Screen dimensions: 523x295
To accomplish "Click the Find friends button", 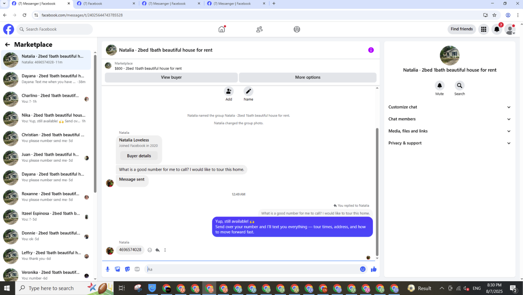I will pos(462,29).
